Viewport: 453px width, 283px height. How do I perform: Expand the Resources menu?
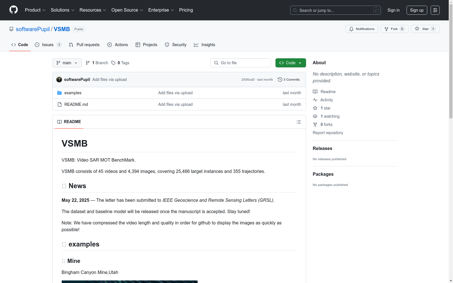tap(93, 10)
